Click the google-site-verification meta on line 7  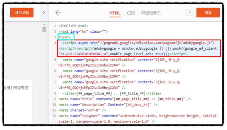coord(120,85)
